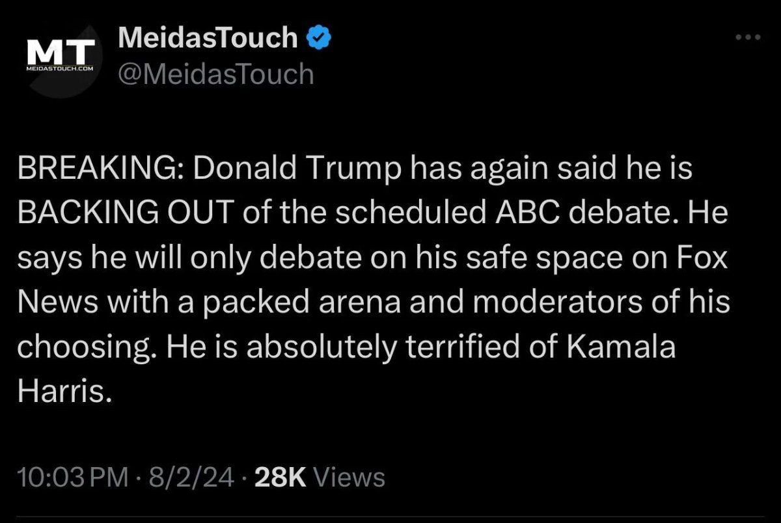Click the MeidasTouch display name
Image resolution: width=781 pixels, height=523 pixels.
point(208,39)
